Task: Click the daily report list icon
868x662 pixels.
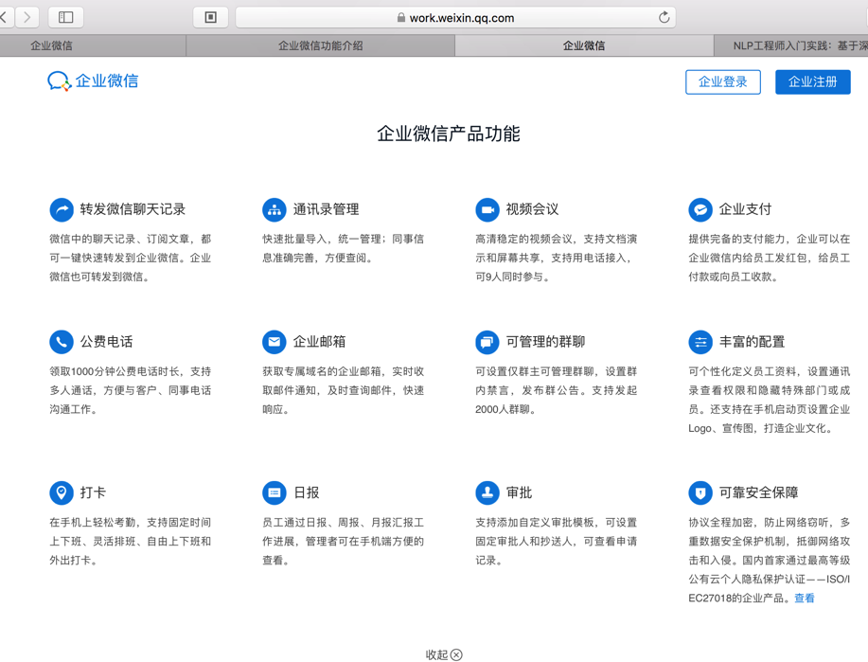Action: pos(274,492)
